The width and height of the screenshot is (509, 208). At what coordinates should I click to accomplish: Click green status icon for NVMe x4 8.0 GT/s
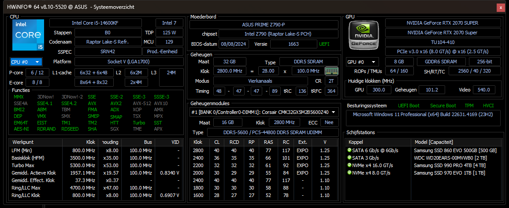(x=349, y=173)
